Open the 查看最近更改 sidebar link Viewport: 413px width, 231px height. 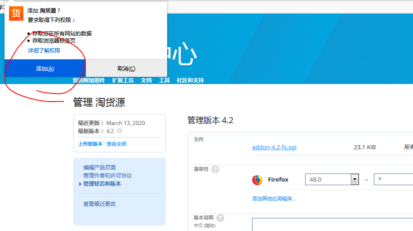[x=100, y=204]
